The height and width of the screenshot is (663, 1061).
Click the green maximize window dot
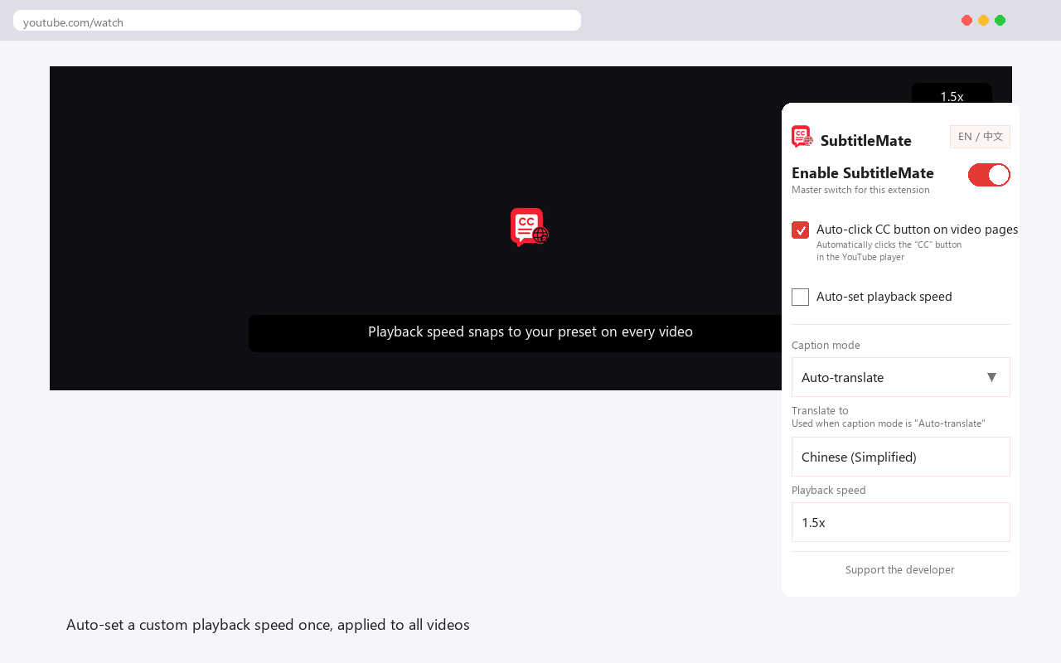coord(1000,21)
